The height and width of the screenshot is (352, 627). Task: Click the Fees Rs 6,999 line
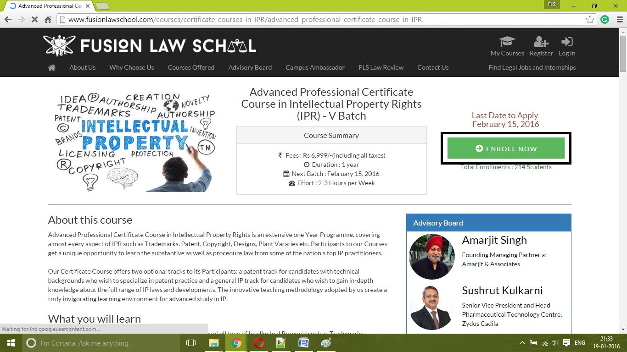pos(331,155)
